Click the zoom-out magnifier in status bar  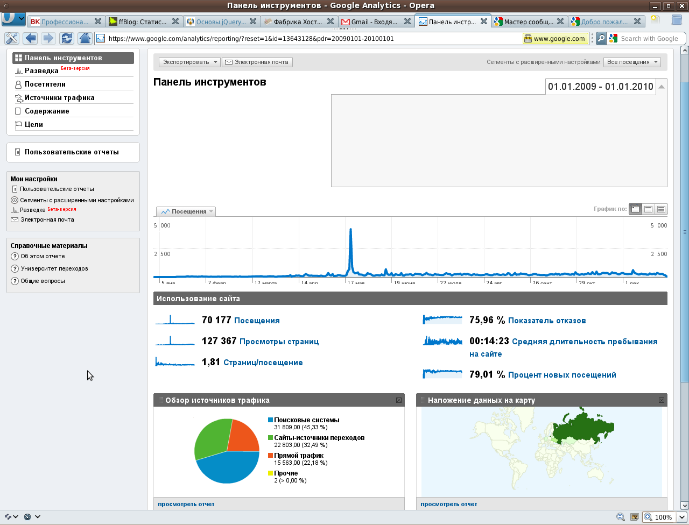[621, 517]
